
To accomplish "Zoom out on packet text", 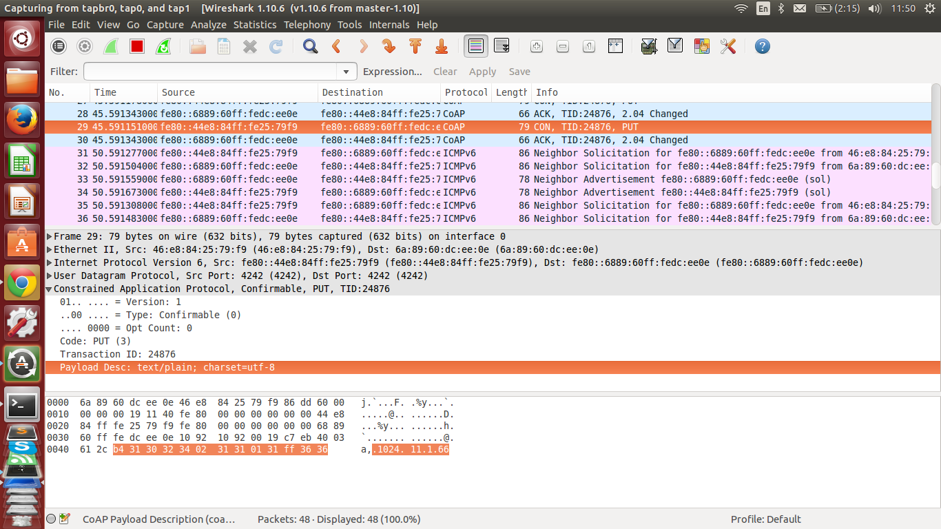I will (x=563, y=46).
